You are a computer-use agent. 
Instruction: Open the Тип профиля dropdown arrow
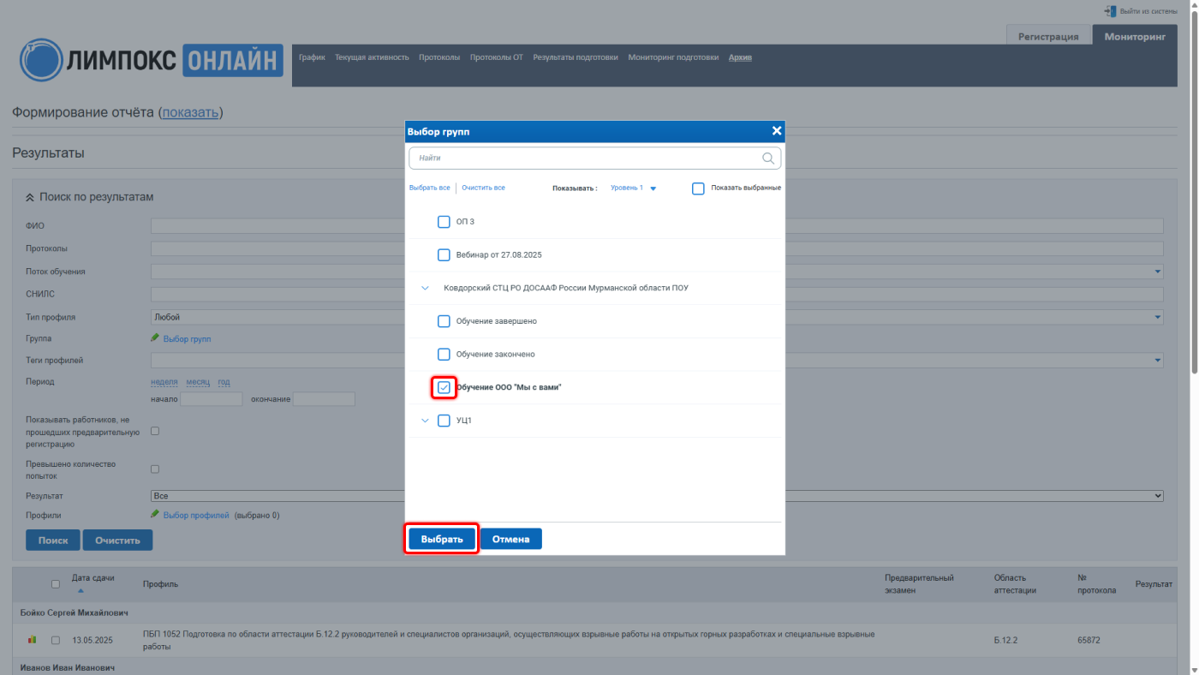[1158, 318]
